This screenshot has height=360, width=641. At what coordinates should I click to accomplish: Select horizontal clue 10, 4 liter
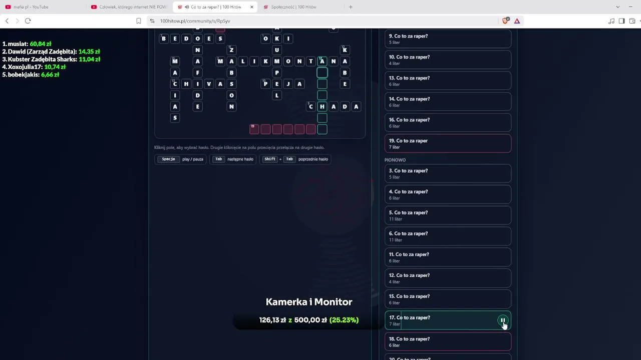point(448,60)
